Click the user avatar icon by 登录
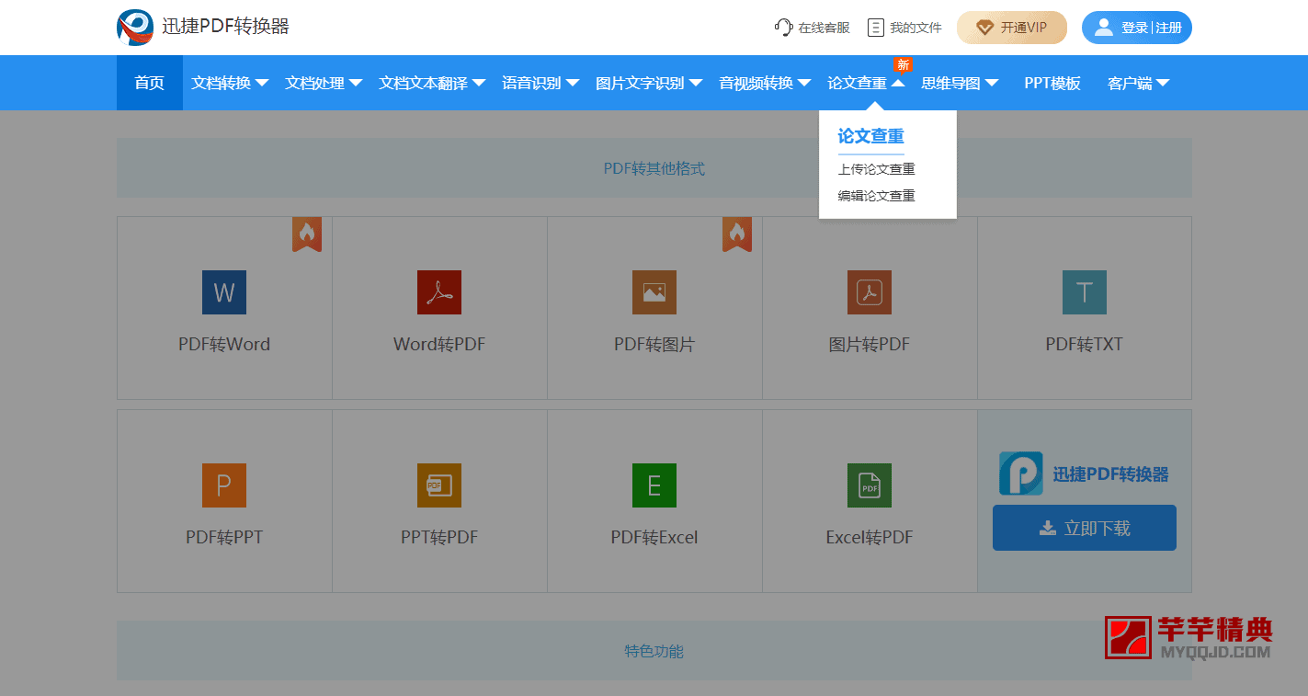 [1104, 28]
